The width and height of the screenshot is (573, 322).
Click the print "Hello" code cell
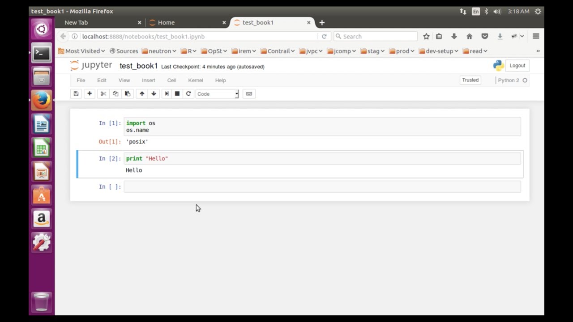coord(322,159)
